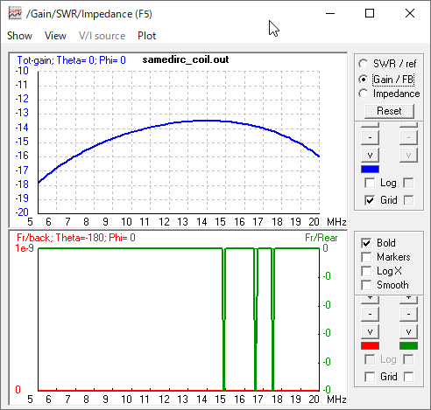Enable the Smooth checkbox

(x=366, y=285)
